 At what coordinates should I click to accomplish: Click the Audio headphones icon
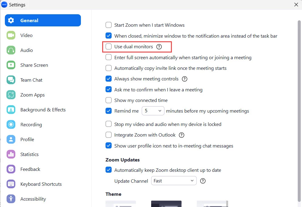(x=11, y=50)
